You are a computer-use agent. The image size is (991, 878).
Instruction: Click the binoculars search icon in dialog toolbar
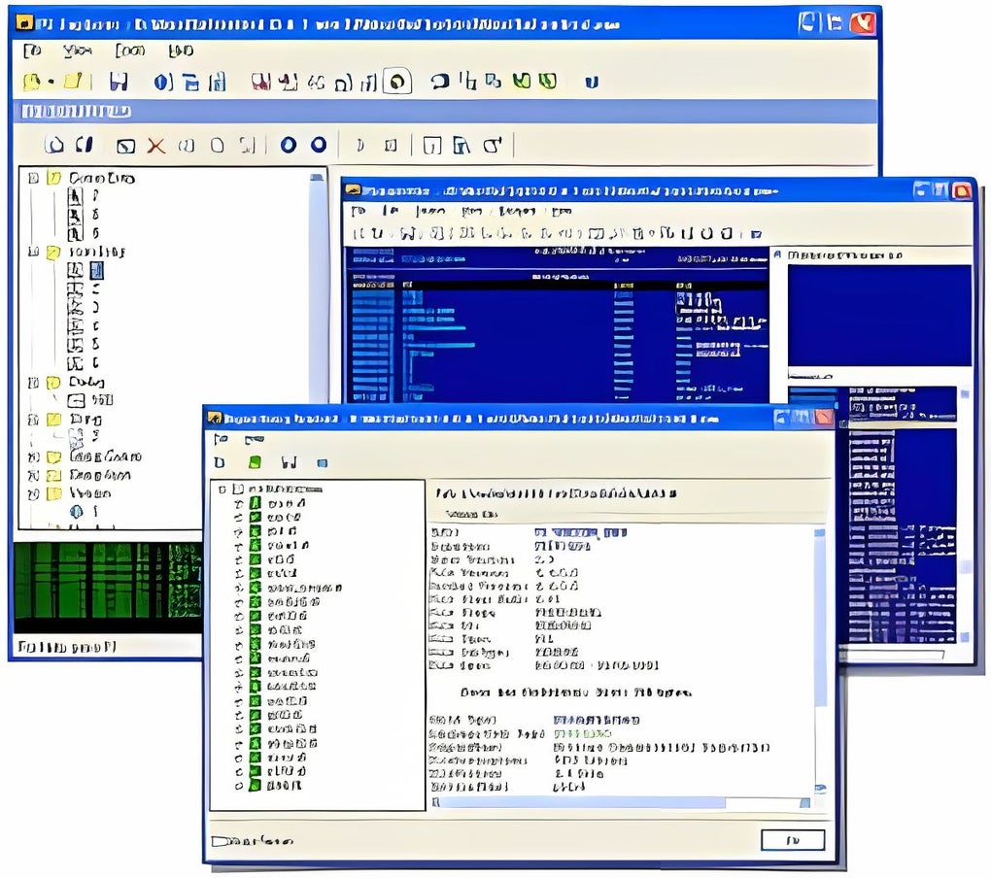click(x=288, y=463)
